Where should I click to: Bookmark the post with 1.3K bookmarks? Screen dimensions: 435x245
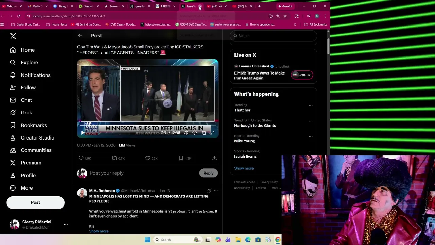coord(185,158)
